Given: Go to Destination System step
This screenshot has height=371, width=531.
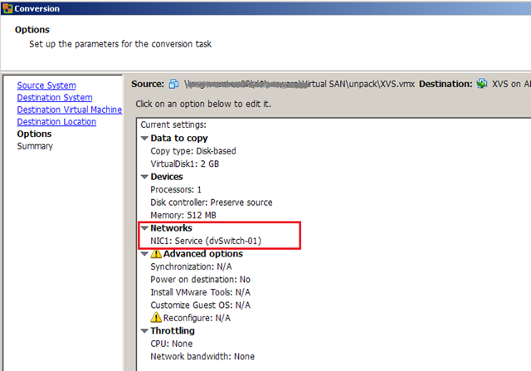Looking at the screenshot, I should [x=55, y=98].
